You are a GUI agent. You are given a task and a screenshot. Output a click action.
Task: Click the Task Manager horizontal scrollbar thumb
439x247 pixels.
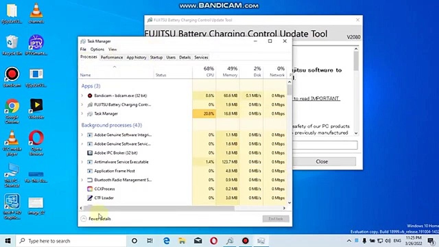click(x=159, y=208)
